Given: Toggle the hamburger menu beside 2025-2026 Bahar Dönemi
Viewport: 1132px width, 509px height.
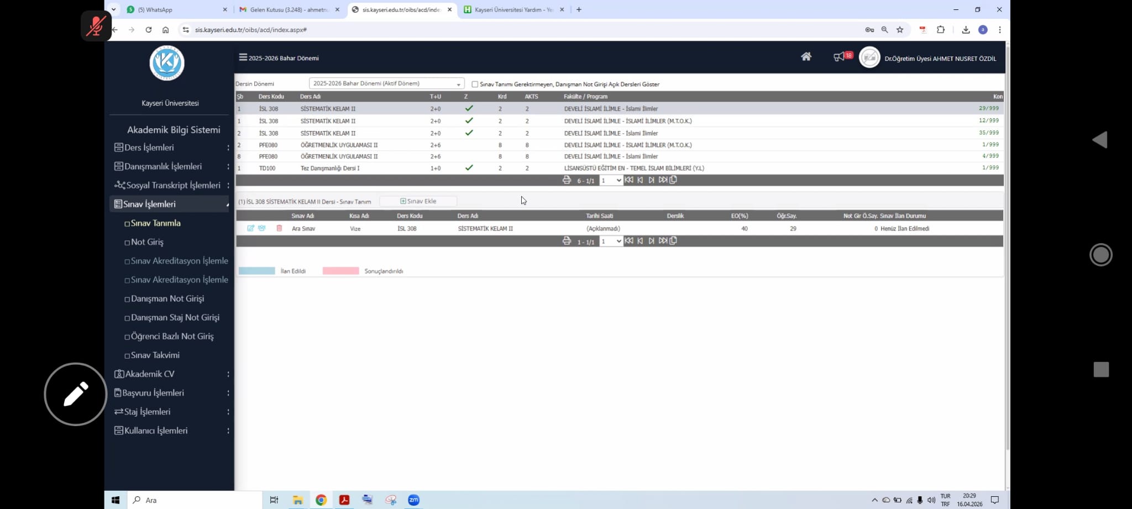Looking at the screenshot, I should [x=243, y=57].
